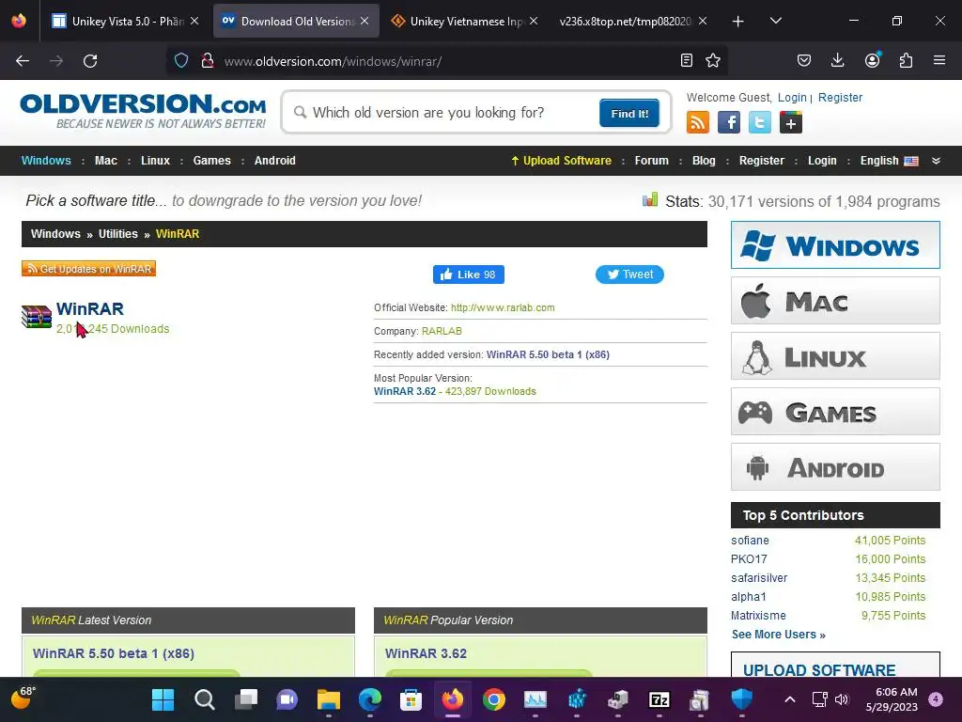
Task: Open taskbar search
Action: (x=204, y=699)
